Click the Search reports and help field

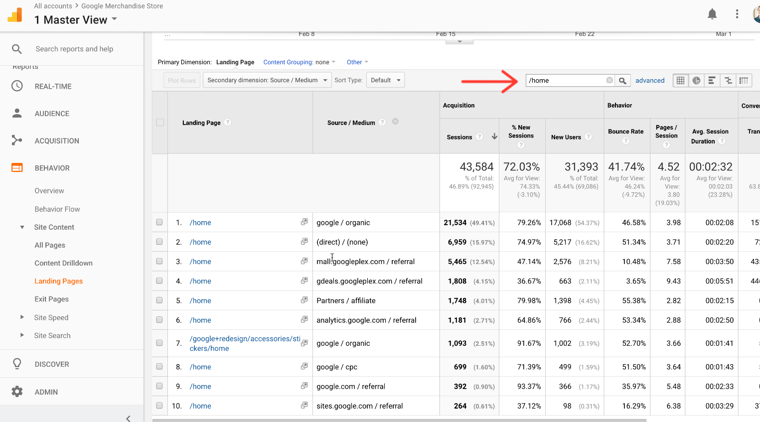coord(75,49)
